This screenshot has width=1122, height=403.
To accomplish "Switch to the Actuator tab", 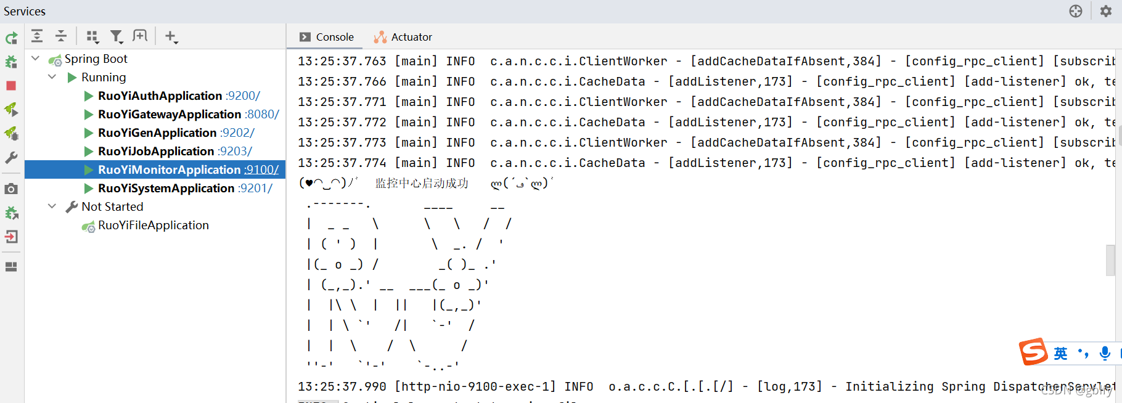I will pyautogui.click(x=403, y=37).
